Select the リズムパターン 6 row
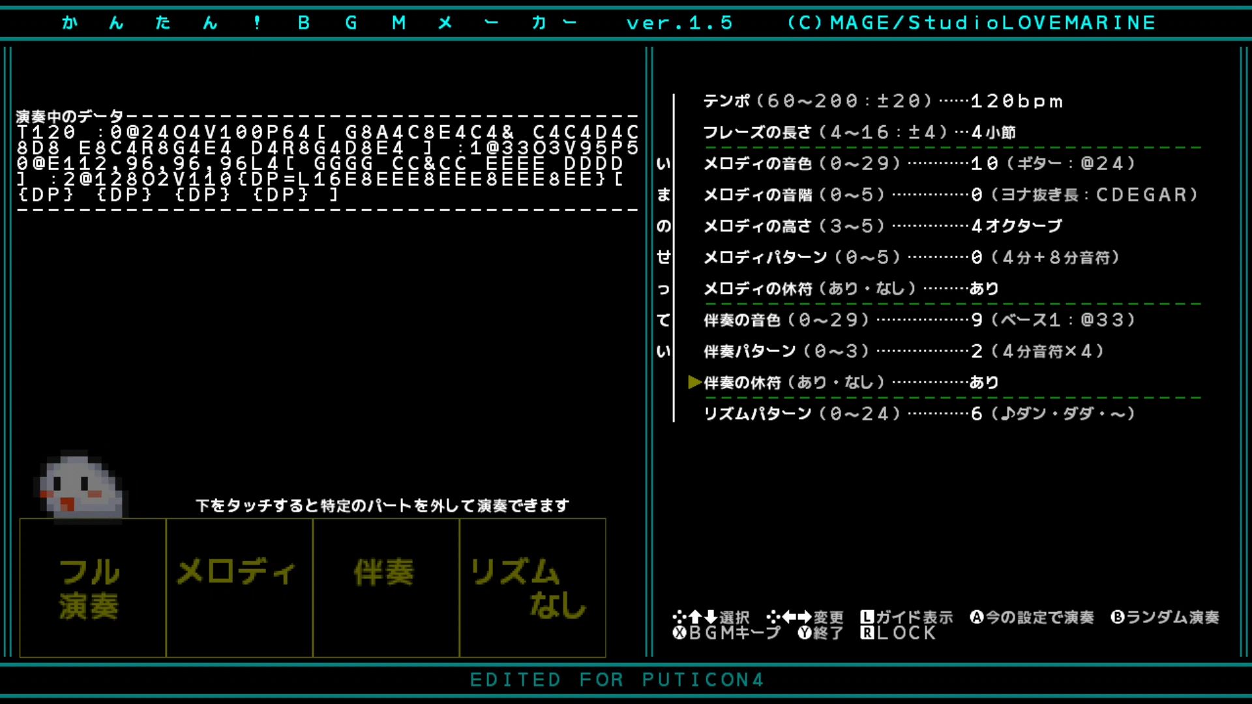This screenshot has height=704, width=1252. [919, 414]
